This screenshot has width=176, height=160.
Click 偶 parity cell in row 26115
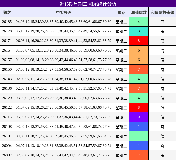click(x=162, y=117)
